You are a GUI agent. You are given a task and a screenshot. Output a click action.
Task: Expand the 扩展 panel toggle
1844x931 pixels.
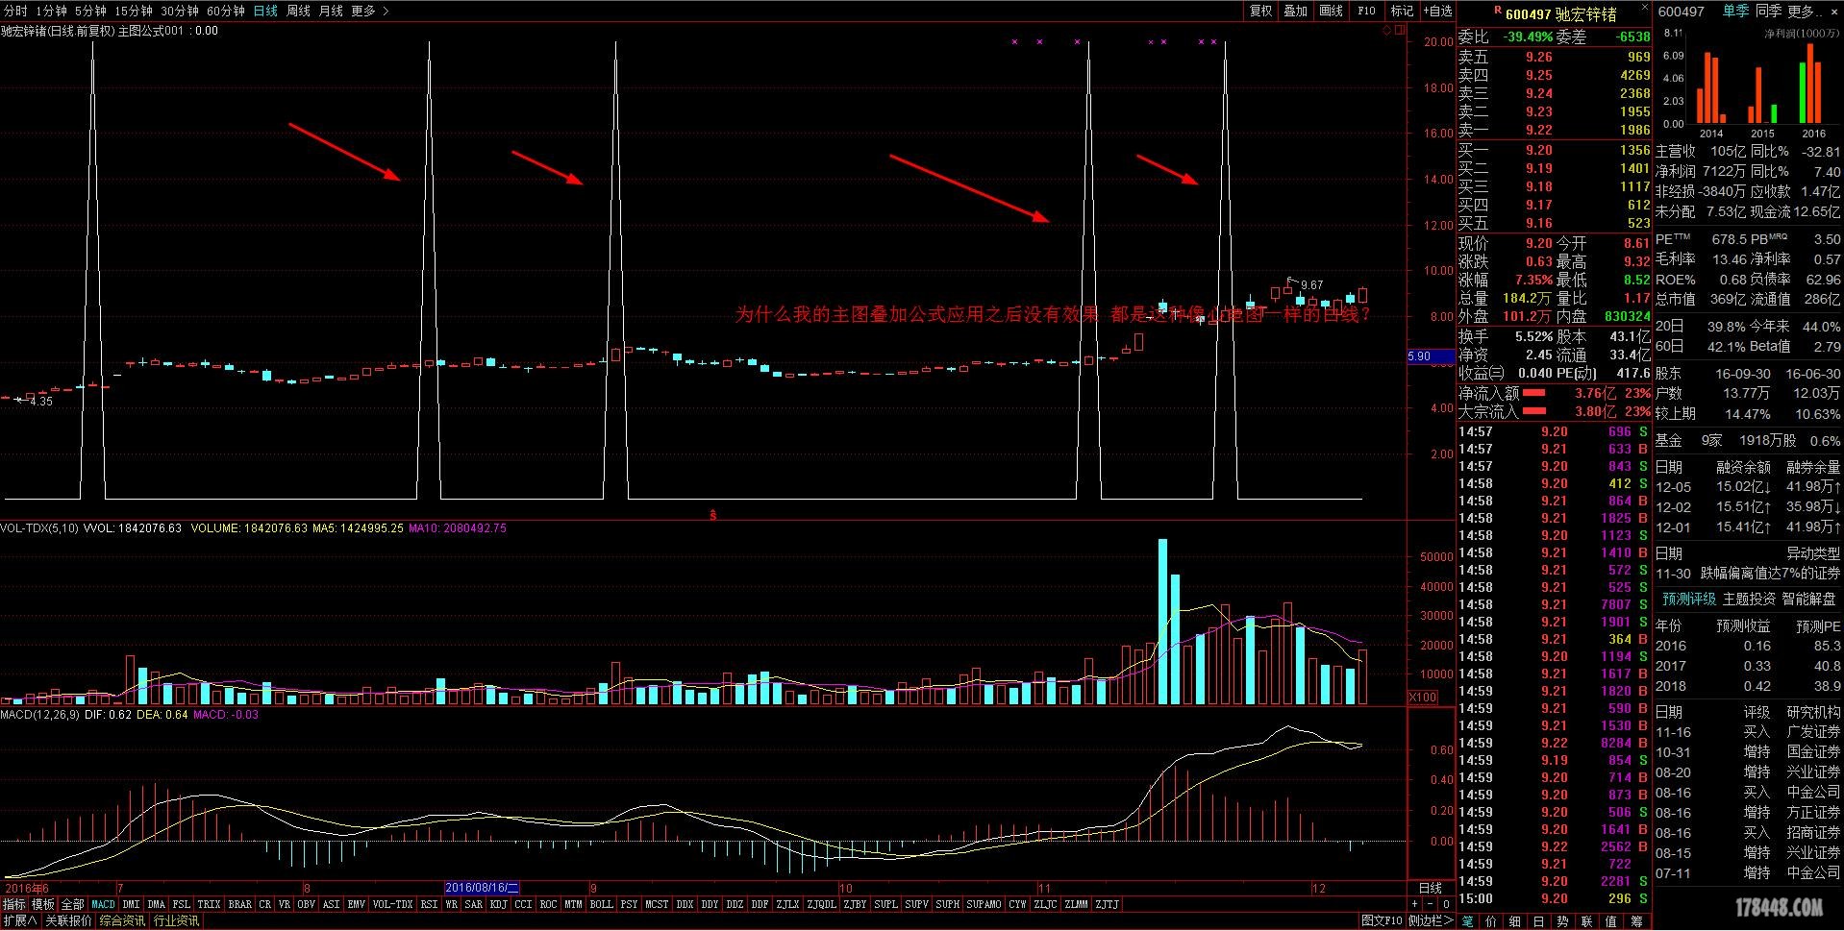point(19,920)
